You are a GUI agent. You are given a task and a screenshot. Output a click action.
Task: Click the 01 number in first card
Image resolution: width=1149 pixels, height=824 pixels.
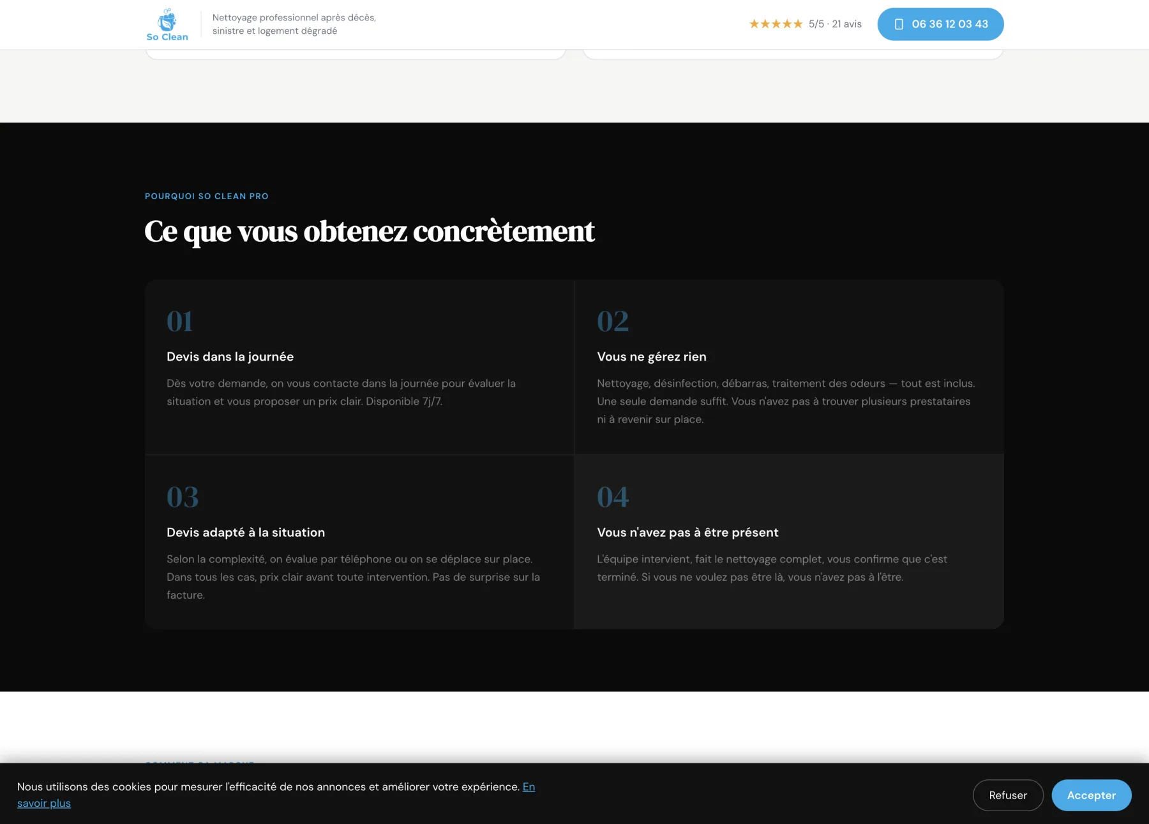[x=179, y=321]
